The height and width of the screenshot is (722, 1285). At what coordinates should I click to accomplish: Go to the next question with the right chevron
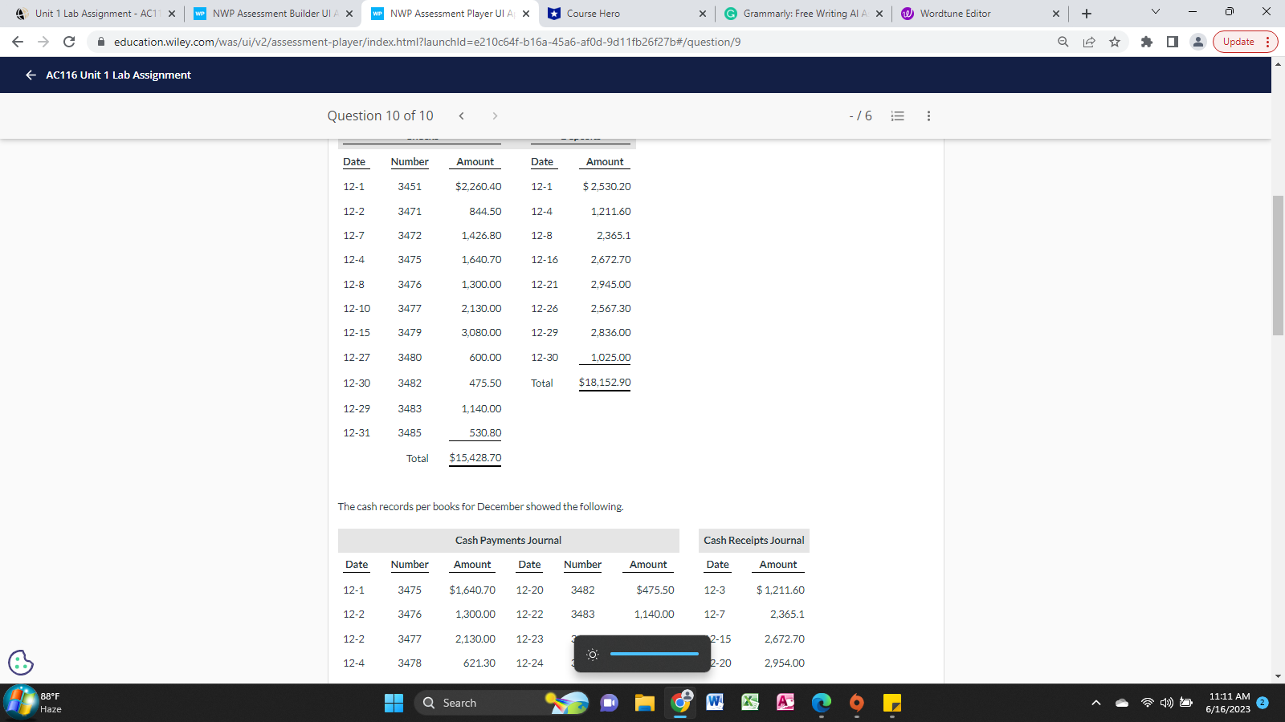(495, 116)
